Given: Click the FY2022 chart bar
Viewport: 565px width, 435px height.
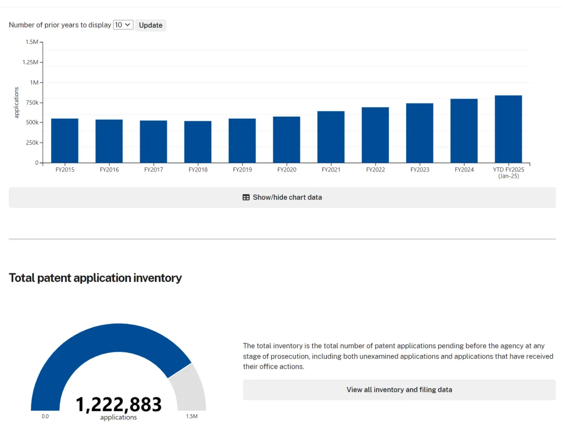Looking at the screenshot, I should 376,135.
